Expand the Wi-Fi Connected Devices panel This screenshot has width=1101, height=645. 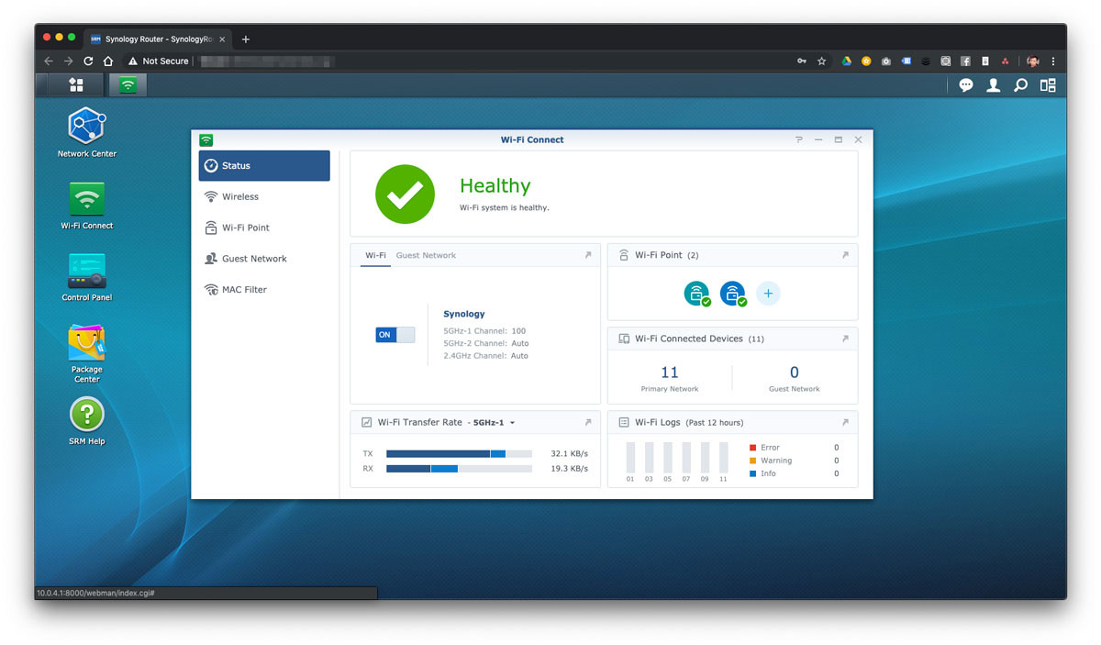point(845,339)
